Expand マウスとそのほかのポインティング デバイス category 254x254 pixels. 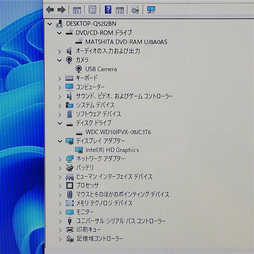60,195
